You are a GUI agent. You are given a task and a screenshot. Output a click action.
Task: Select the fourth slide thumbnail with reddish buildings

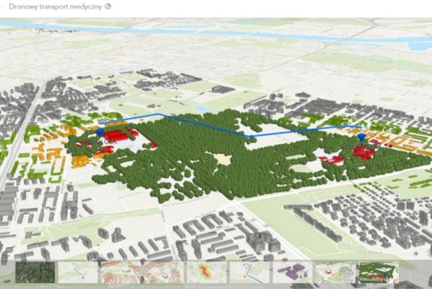pyautogui.click(x=163, y=272)
